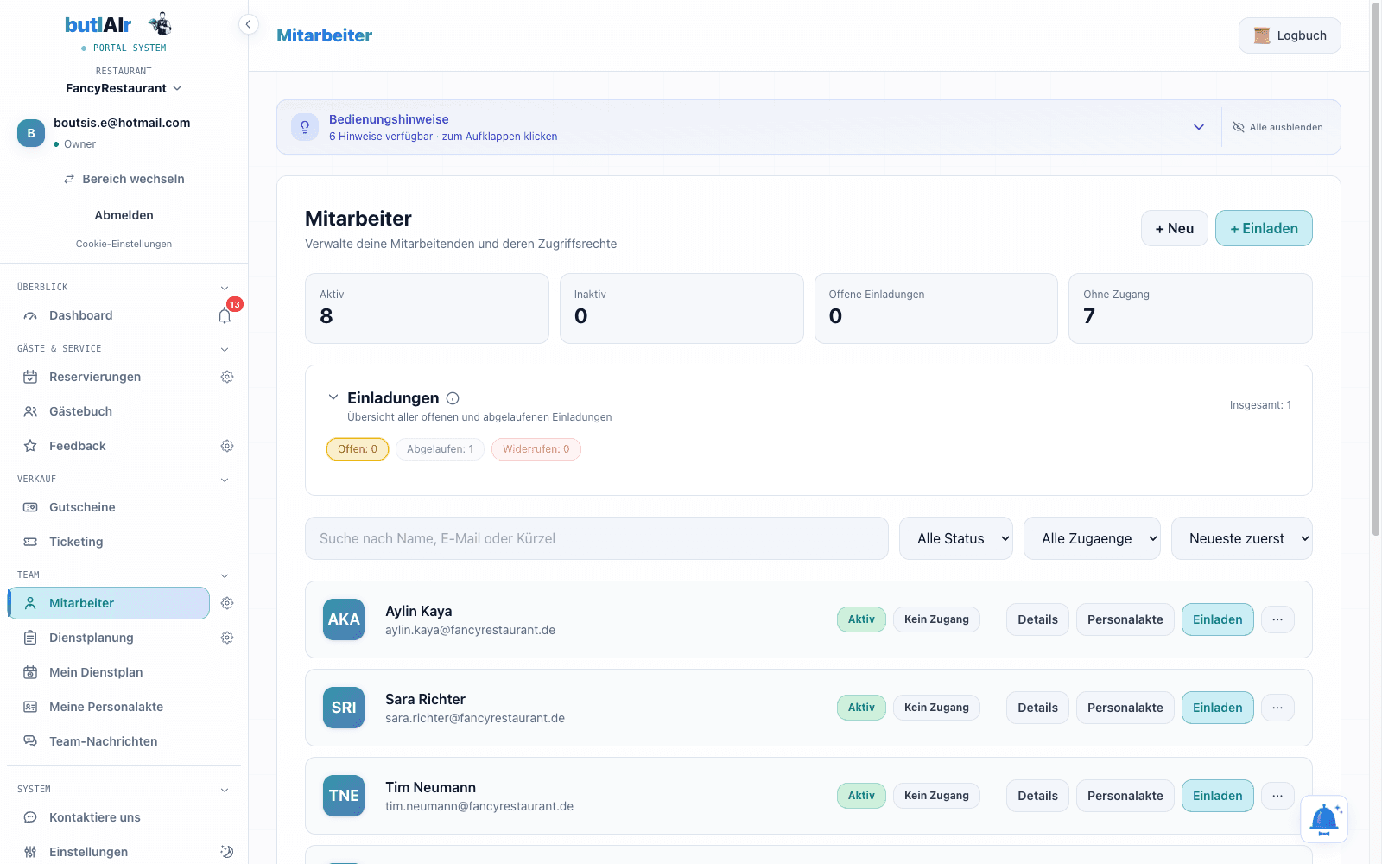The width and height of the screenshot is (1382, 864).
Task: Collapse the VERKAUF sidebar section
Action: (225, 480)
